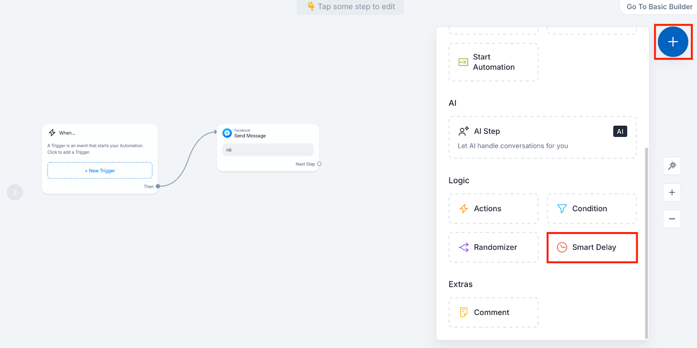Open Go To Basic Builder

(659, 7)
